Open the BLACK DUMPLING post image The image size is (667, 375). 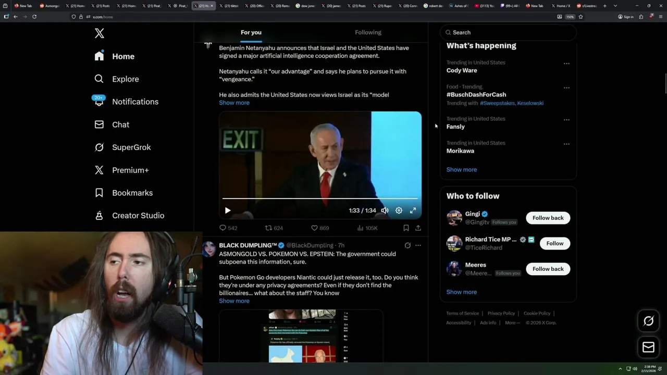(x=301, y=336)
